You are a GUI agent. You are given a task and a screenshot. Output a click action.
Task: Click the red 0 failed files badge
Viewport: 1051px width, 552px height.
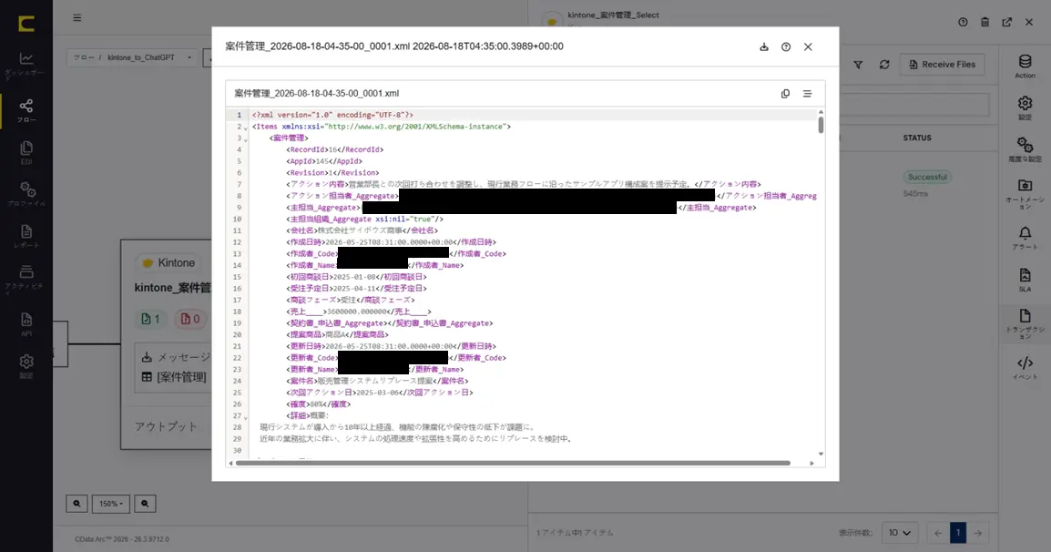190,319
